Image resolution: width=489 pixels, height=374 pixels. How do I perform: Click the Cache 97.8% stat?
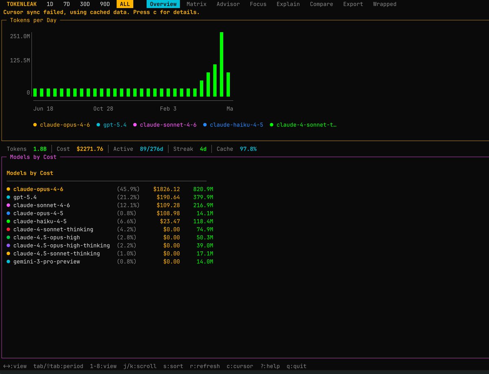[x=237, y=149]
